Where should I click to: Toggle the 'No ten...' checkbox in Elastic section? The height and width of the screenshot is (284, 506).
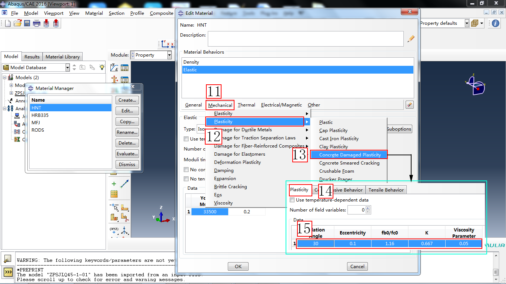point(186,179)
